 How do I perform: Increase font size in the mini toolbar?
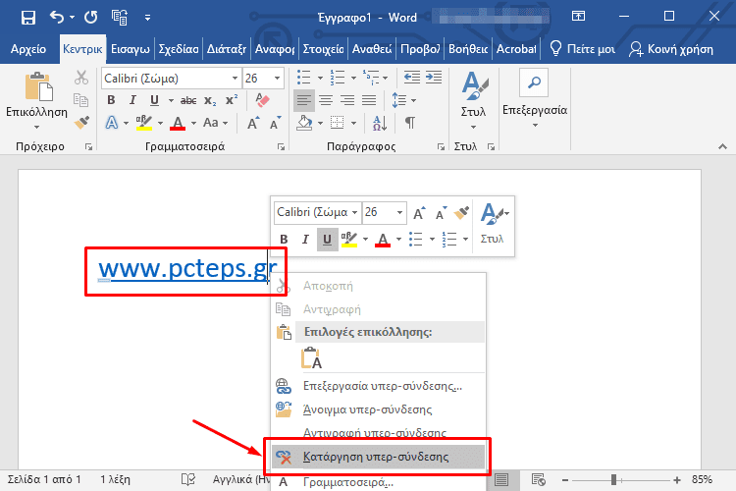click(419, 213)
